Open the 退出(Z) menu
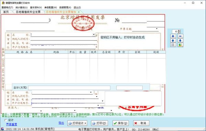 point(77,8)
